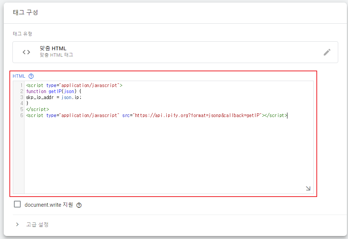Viewport: 348px width, 239px height.
Task: Click the closing brace on line 4
Action: (x=27, y=103)
